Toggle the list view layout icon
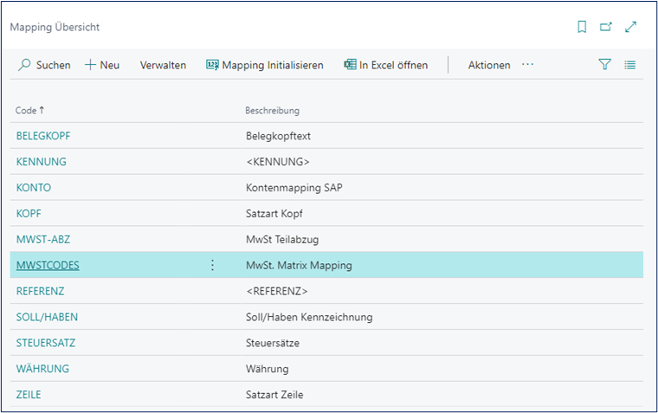 630,65
